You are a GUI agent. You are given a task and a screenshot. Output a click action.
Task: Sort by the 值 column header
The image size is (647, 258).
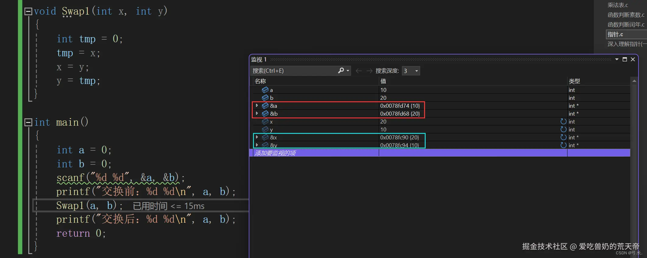[x=473, y=81]
